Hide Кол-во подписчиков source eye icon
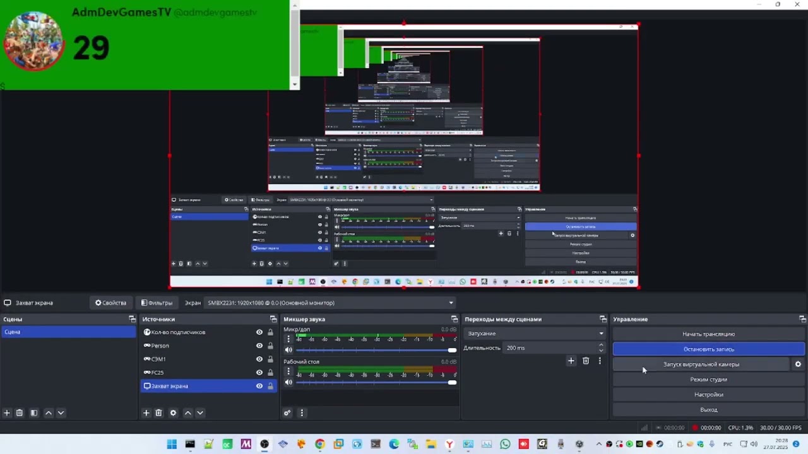808x454 pixels. pos(259,332)
